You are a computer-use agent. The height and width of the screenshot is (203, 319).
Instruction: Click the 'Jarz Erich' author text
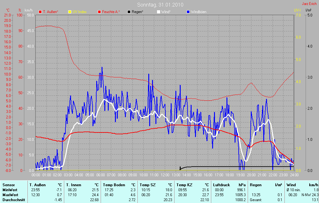coord(309,4)
